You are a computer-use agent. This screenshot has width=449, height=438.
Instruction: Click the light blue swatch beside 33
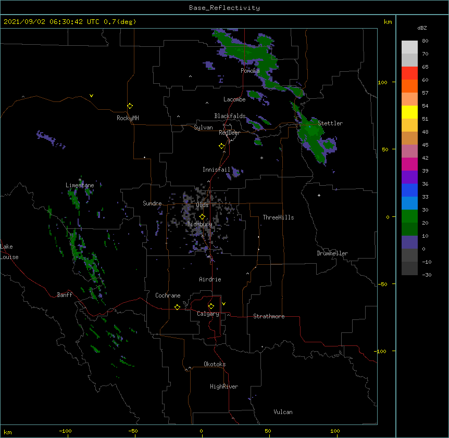(409, 203)
